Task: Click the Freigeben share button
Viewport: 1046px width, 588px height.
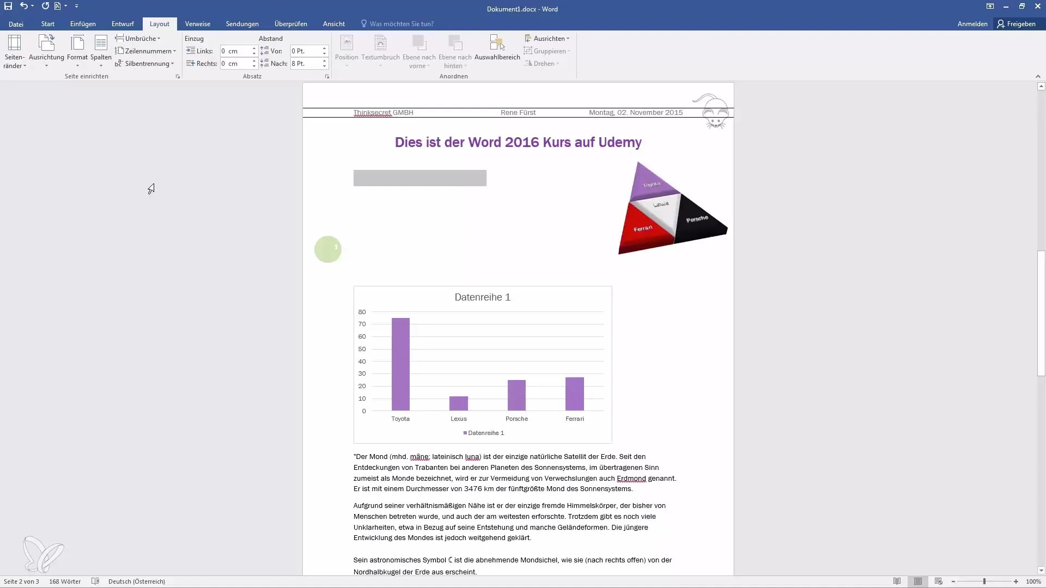Action: pyautogui.click(x=1017, y=24)
